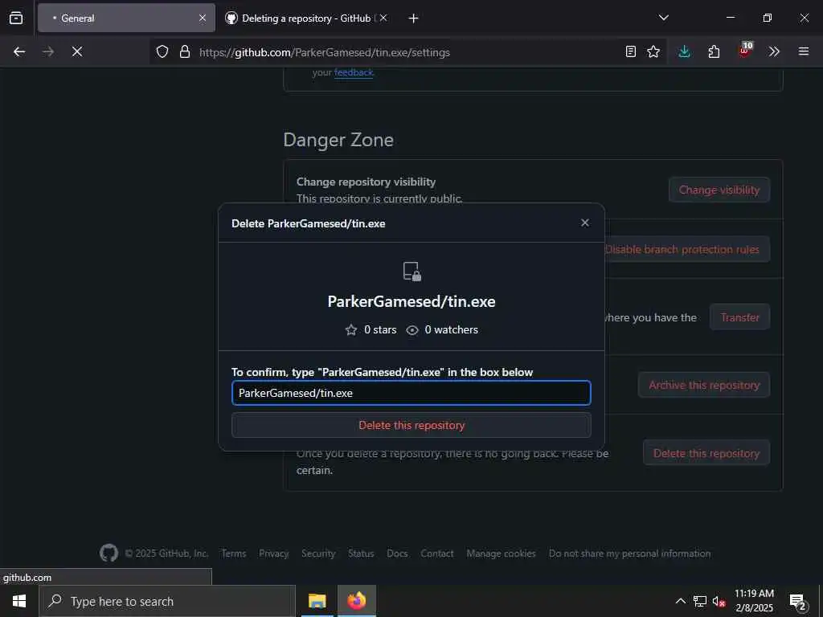This screenshot has width=823, height=617.
Task: Bookmark this page with star icon
Action: click(653, 51)
